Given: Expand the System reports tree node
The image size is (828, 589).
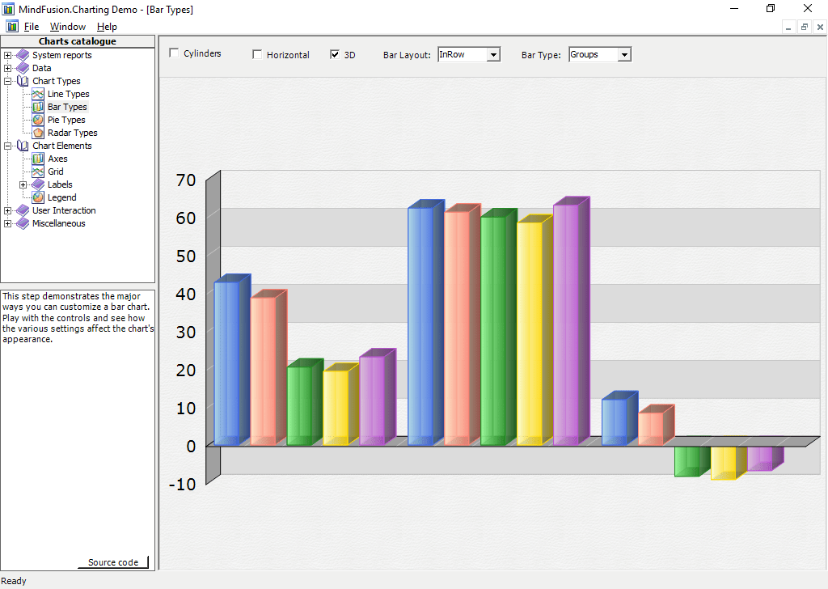Looking at the screenshot, I should pyautogui.click(x=6, y=55).
